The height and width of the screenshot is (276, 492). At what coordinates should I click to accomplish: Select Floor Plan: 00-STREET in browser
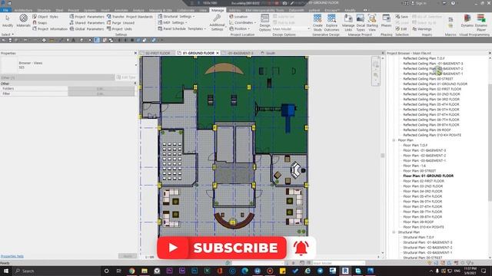420,171
